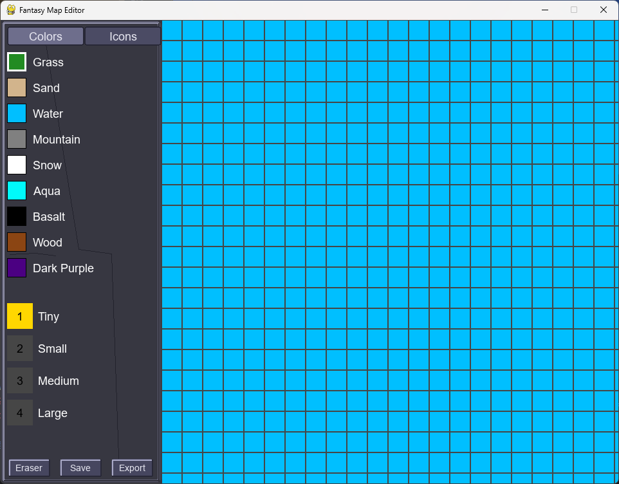Viewport: 619px width, 484px height.
Task: Choose the cyan Aqua swatch
Action: click(x=17, y=191)
